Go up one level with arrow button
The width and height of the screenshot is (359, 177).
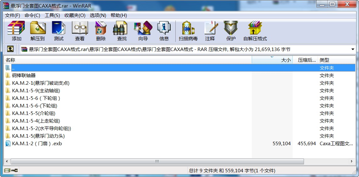(x=10, y=49)
